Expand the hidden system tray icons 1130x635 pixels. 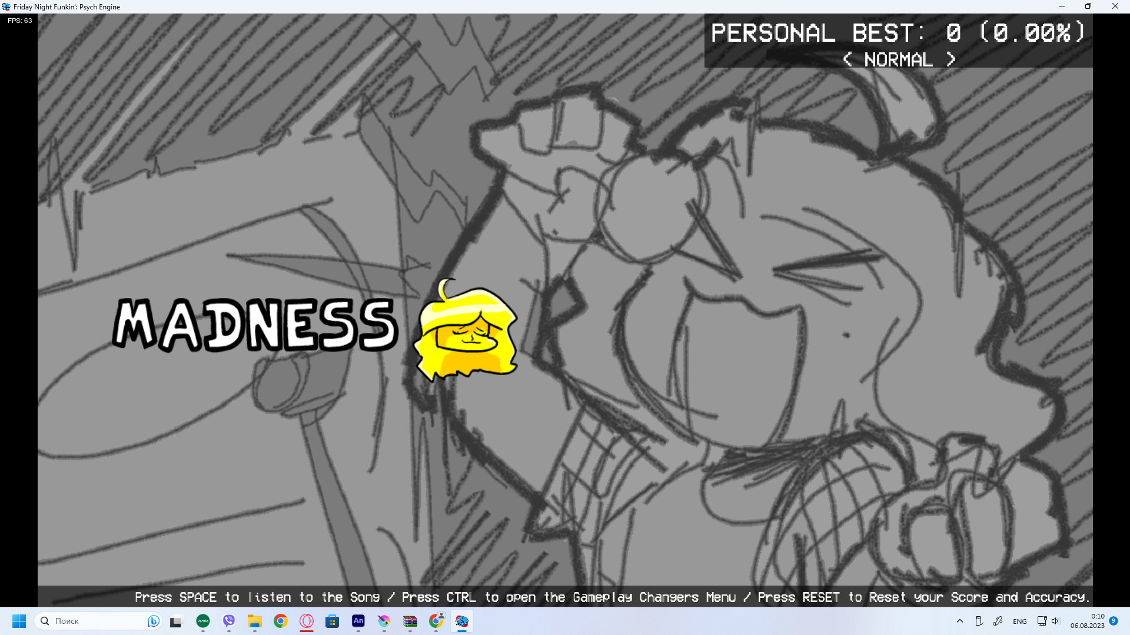point(960,621)
